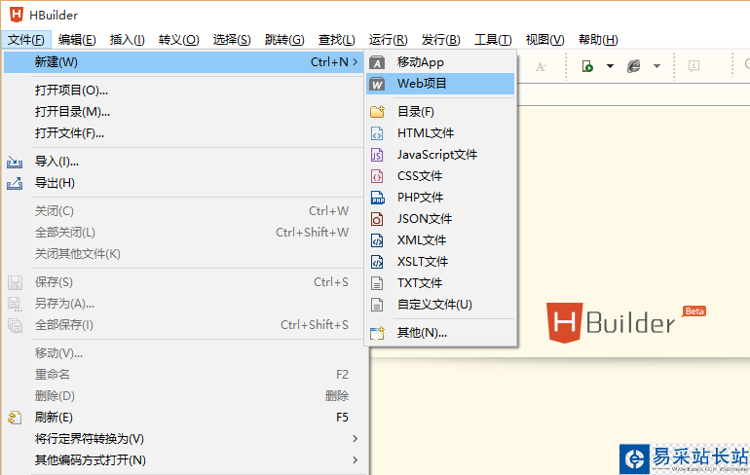Image resolution: width=750 pixels, height=475 pixels.
Task: Click the font size A- toolbar icon
Action: coord(541,66)
